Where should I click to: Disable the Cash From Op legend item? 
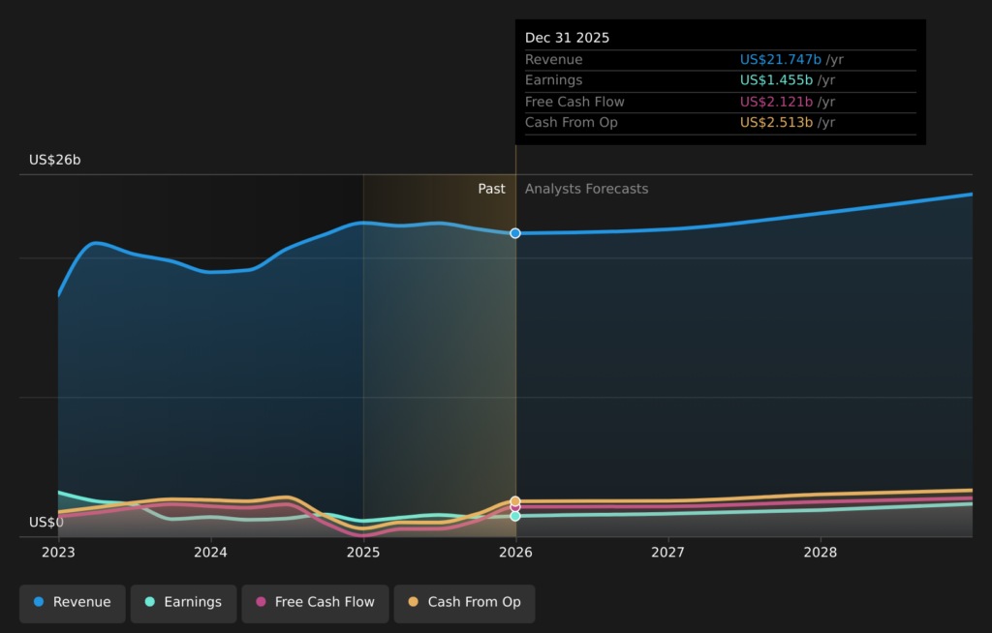pyautogui.click(x=464, y=602)
